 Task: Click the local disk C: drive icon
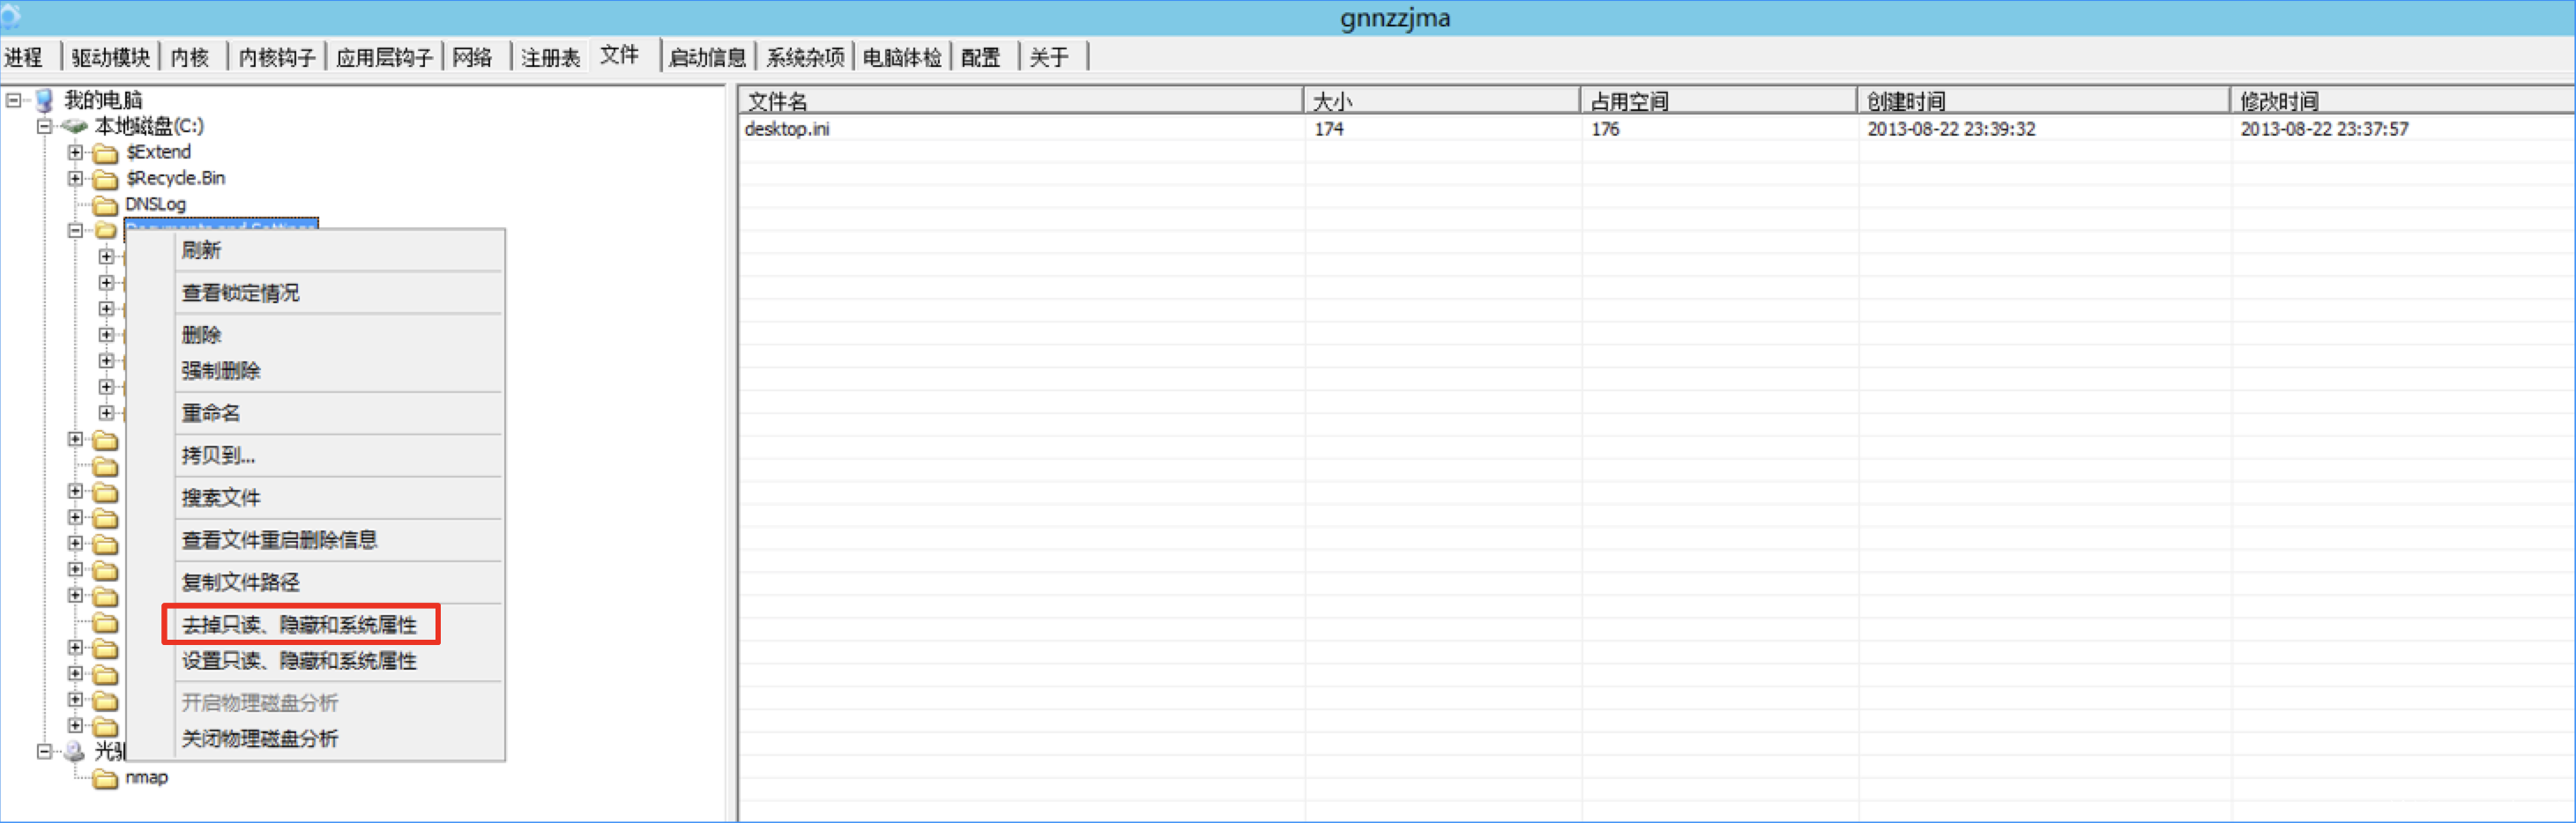(x=74, y=126)
